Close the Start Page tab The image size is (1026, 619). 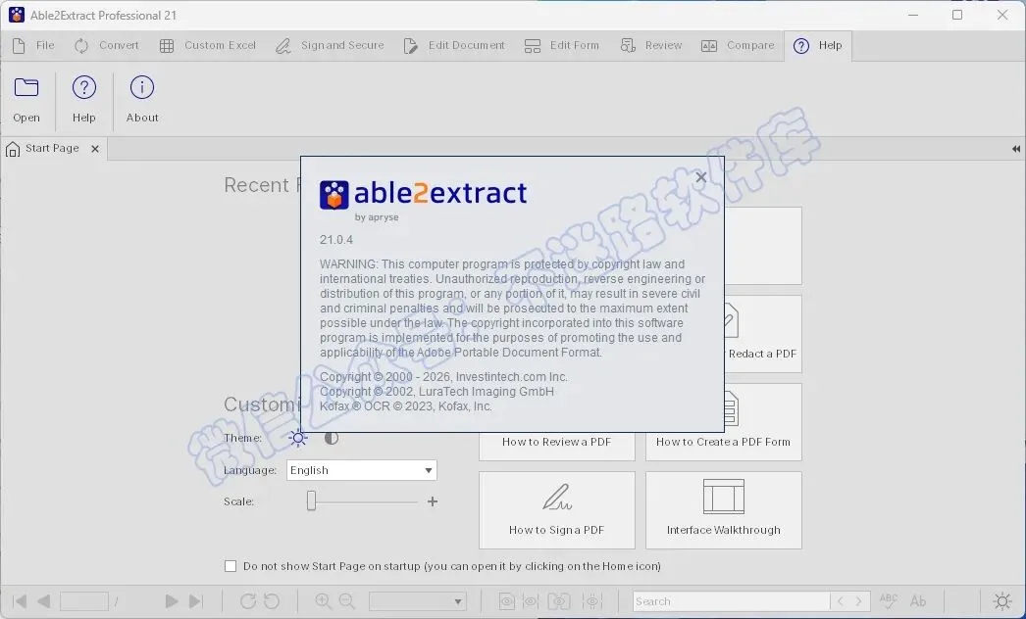(95, 149)
